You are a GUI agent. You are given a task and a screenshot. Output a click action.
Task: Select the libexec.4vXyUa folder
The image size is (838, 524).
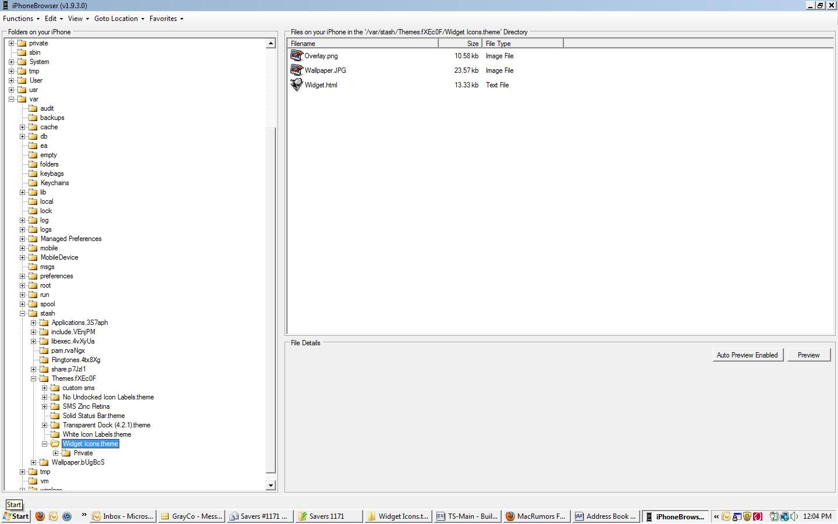pyautogui.click(x=73, y=341)
